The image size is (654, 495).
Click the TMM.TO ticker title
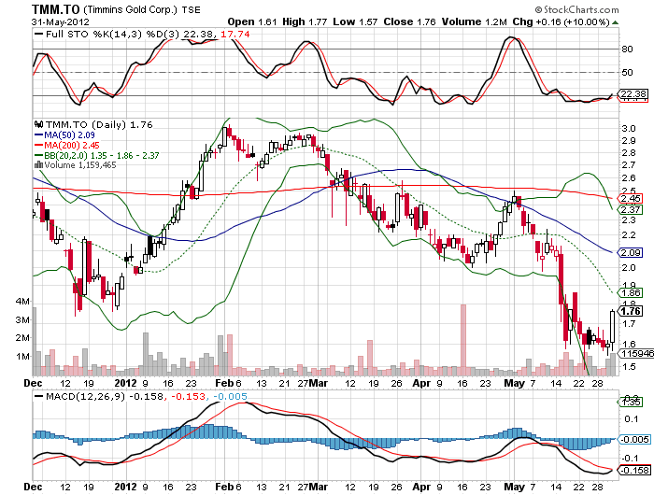coord(56,8)
